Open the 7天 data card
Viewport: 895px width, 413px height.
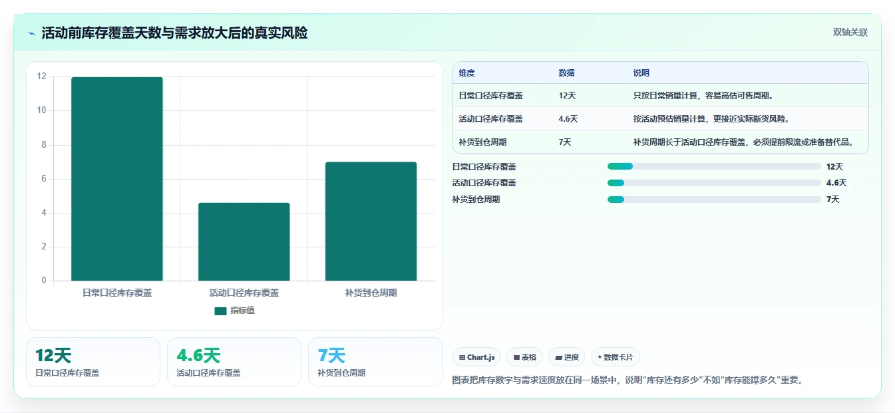[x=375, y=362]
